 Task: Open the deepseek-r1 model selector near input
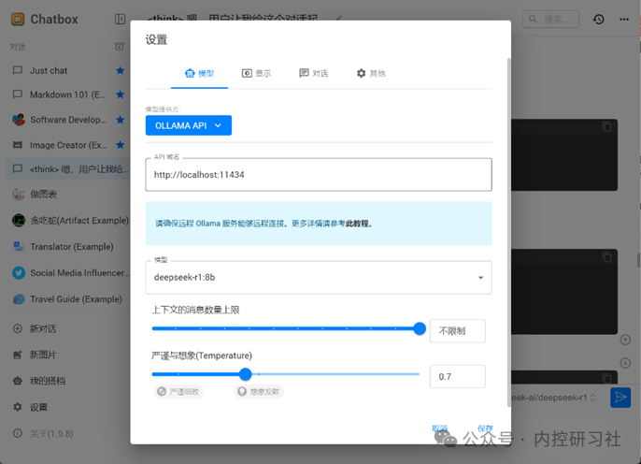pyautogui.click(x=553, y=398)
